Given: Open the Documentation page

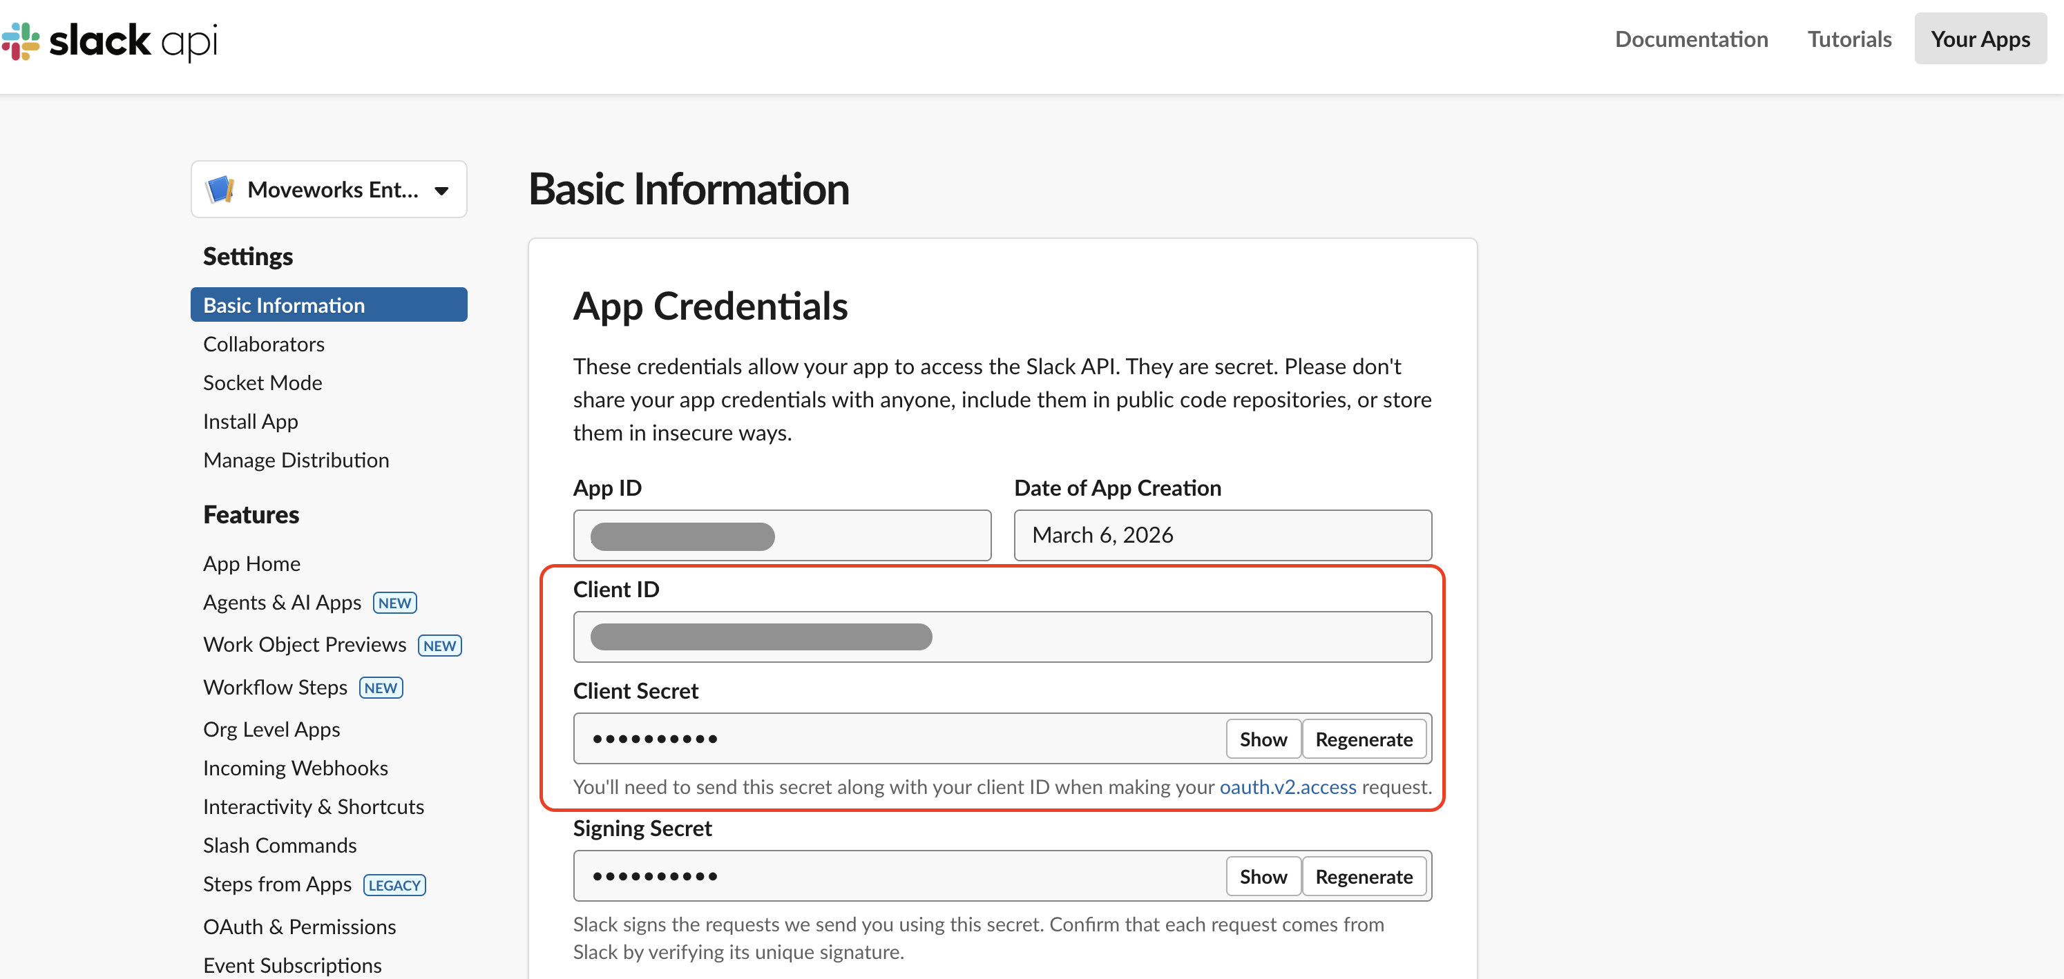Looking at the screenshot, I should coord(1690,39).
